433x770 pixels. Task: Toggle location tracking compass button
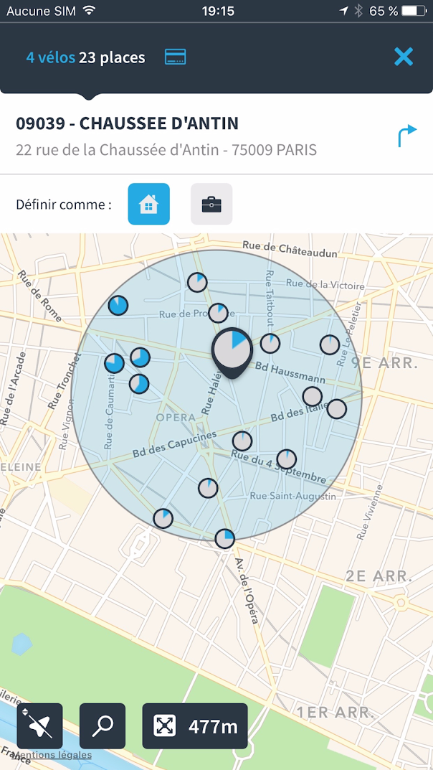[39, 726]
